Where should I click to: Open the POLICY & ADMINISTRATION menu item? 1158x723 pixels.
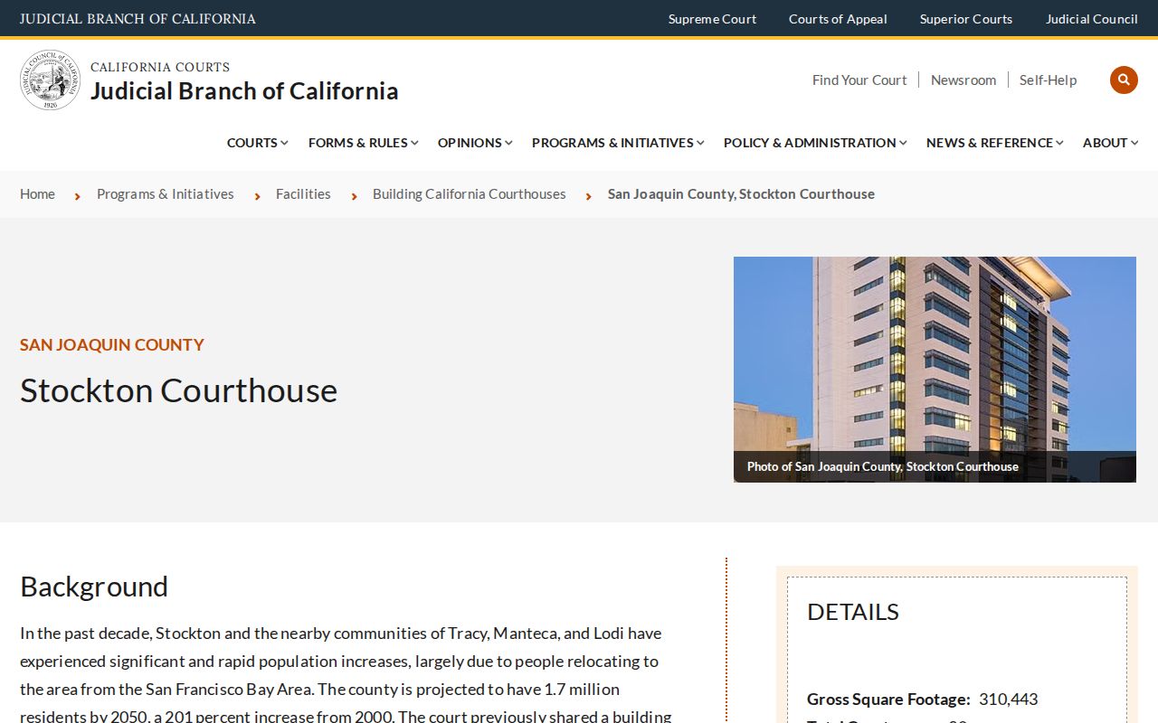click(x=810, y=143)
